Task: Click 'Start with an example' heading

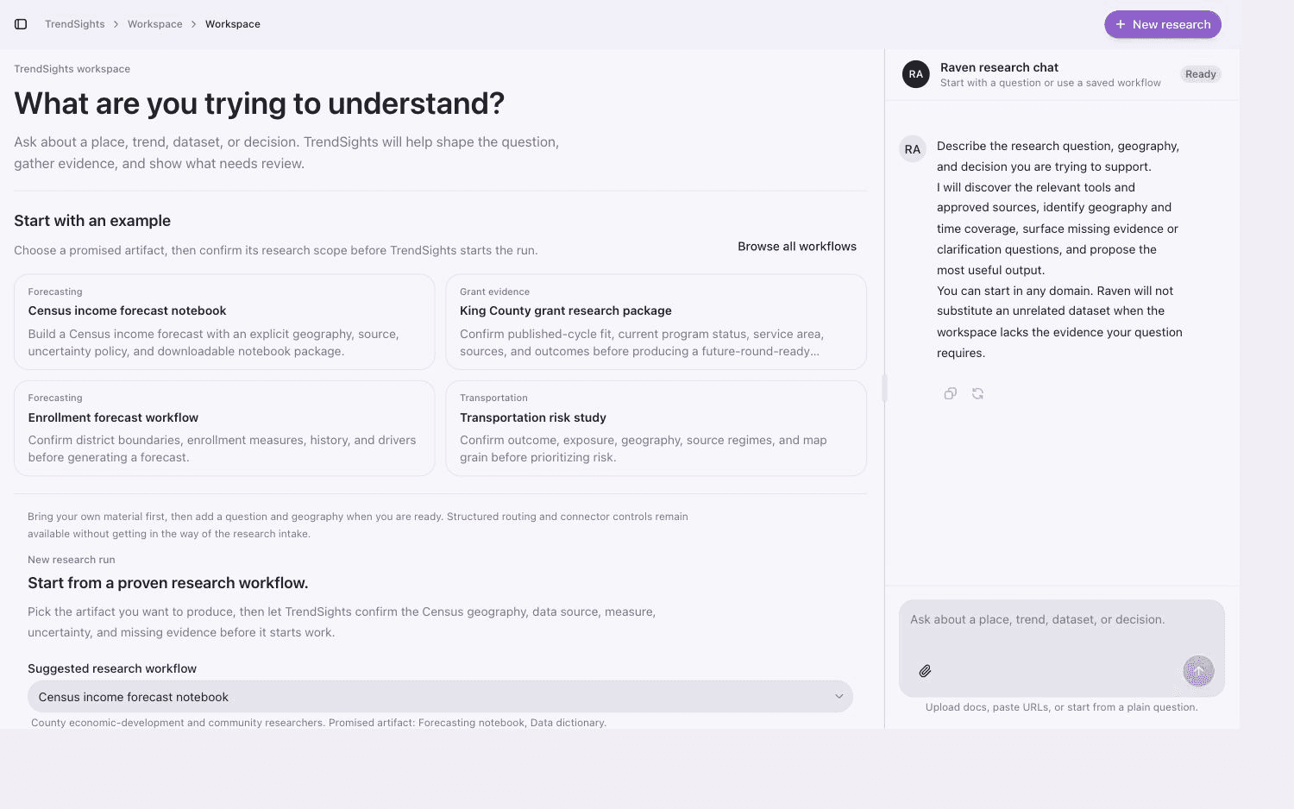Action: (x=92, y=221)
